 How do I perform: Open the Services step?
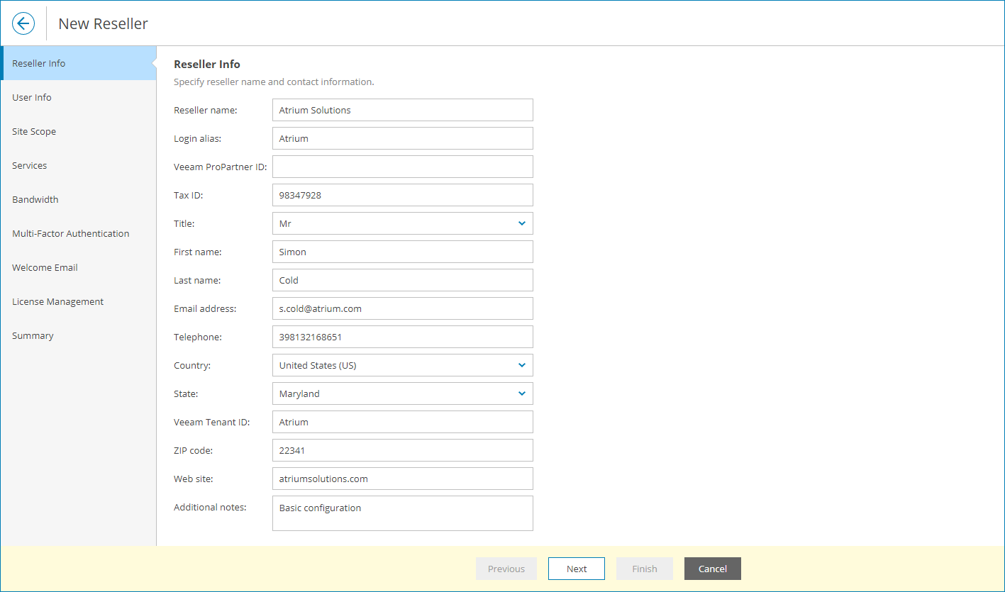tap(30, 165)
